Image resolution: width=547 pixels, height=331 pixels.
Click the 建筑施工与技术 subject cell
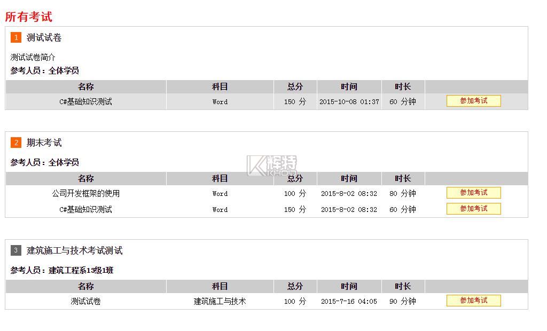coord(220,301)
